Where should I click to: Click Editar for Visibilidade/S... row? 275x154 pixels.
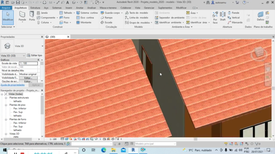(x=28, y=78)
